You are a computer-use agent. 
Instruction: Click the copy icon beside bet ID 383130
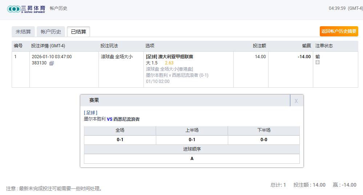pyautogui.click(x=52, y=63)
